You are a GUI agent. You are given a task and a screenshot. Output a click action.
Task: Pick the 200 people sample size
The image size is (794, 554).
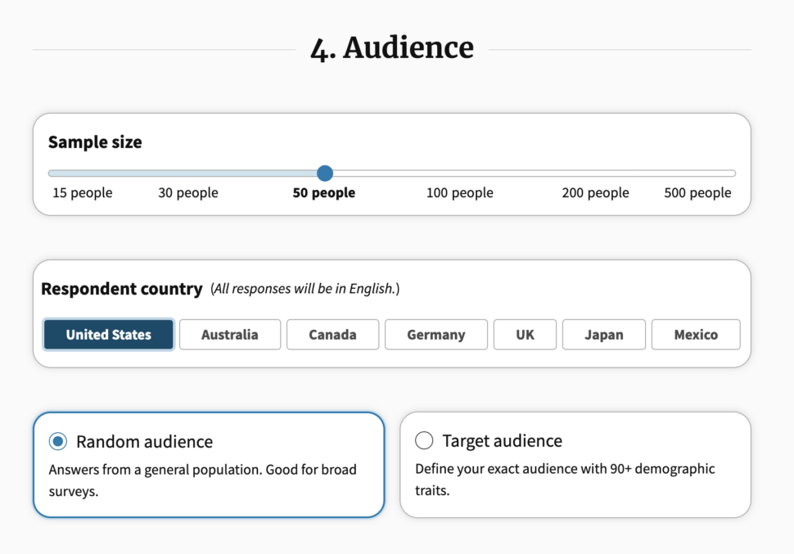595,193
